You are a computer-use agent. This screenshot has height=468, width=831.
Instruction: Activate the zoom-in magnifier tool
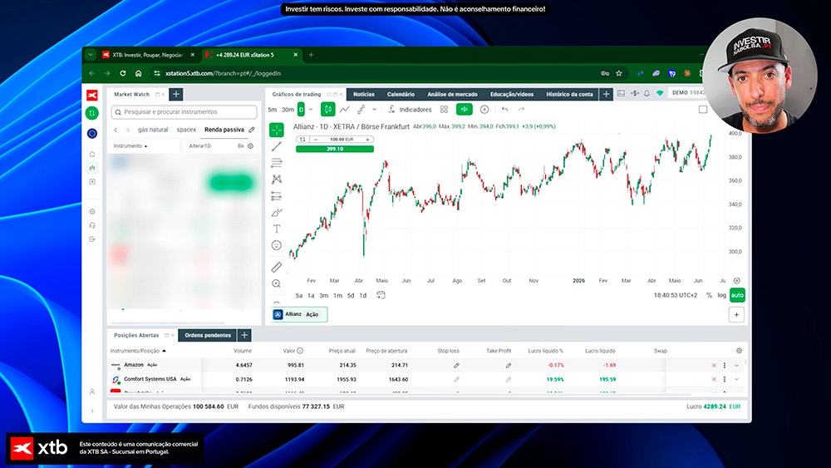tap(277, 284)
